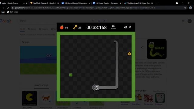The image size is (194, 109).
Task: Open the Patience game suggestion
Action: (160, 98)
